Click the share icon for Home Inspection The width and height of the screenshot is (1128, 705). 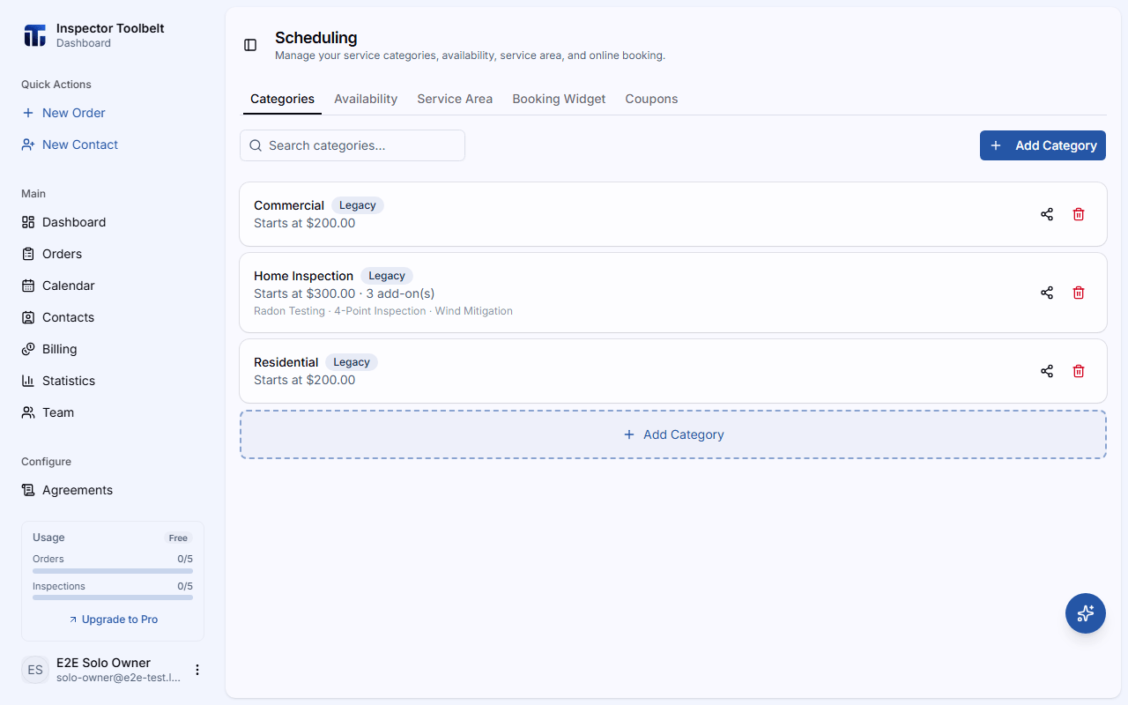click(1047, 293)
